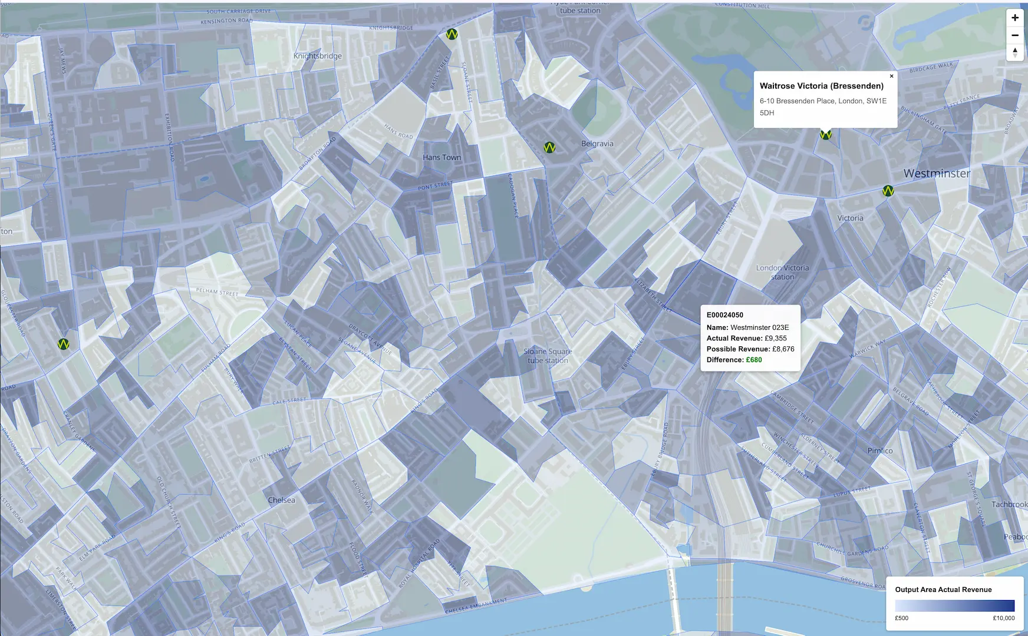Select the Waitrose marker near Knightsbridge

[x=452, y=35]
